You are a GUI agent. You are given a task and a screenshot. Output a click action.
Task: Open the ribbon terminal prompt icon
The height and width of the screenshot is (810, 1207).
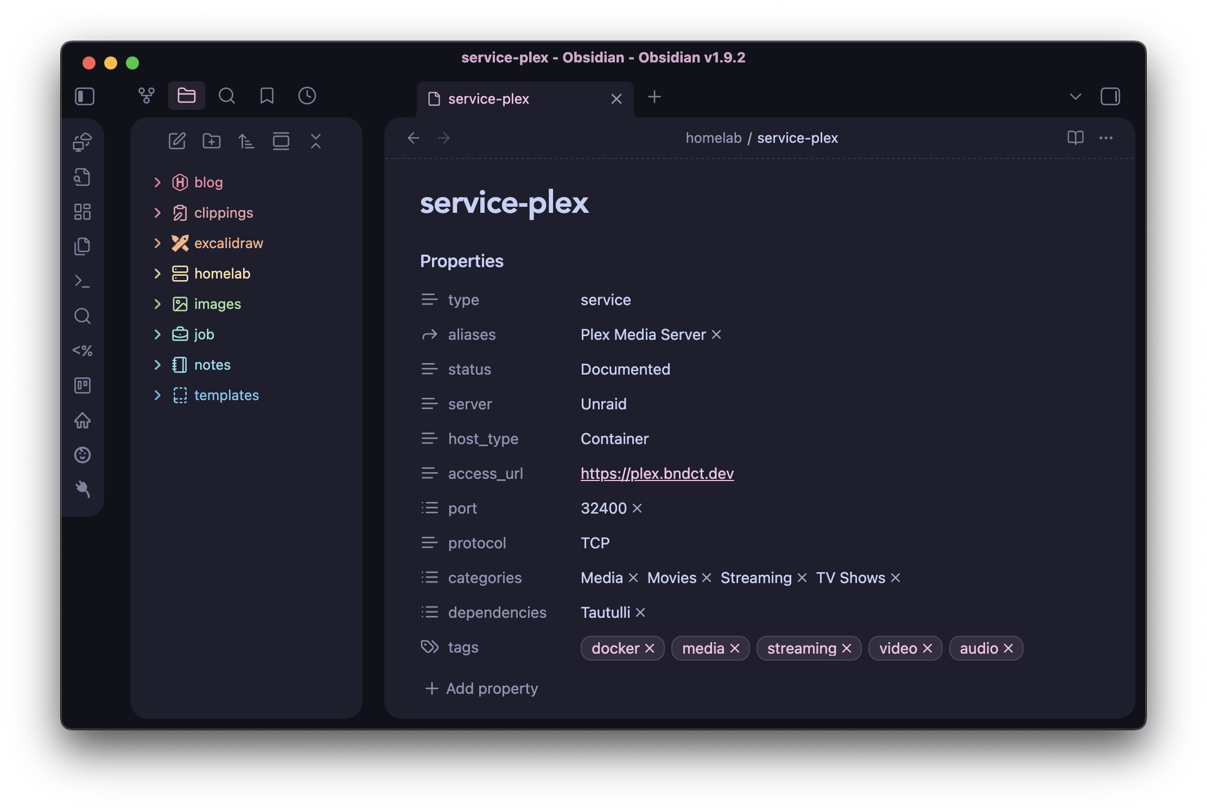coord(82,281)
